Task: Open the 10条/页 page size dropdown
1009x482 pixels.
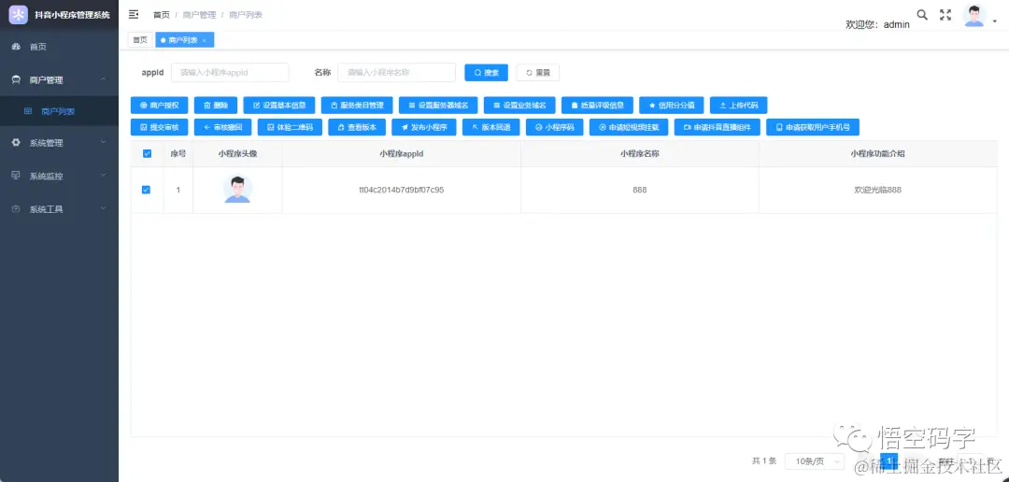Action: pyautogui.click(x=816, y=461)
